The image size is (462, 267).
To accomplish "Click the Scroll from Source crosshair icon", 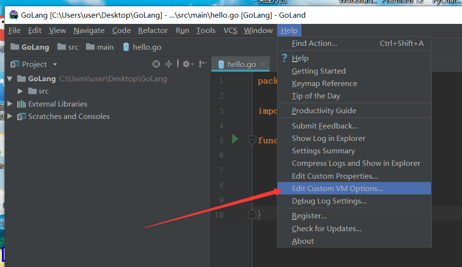I will [x=156, y=64].
